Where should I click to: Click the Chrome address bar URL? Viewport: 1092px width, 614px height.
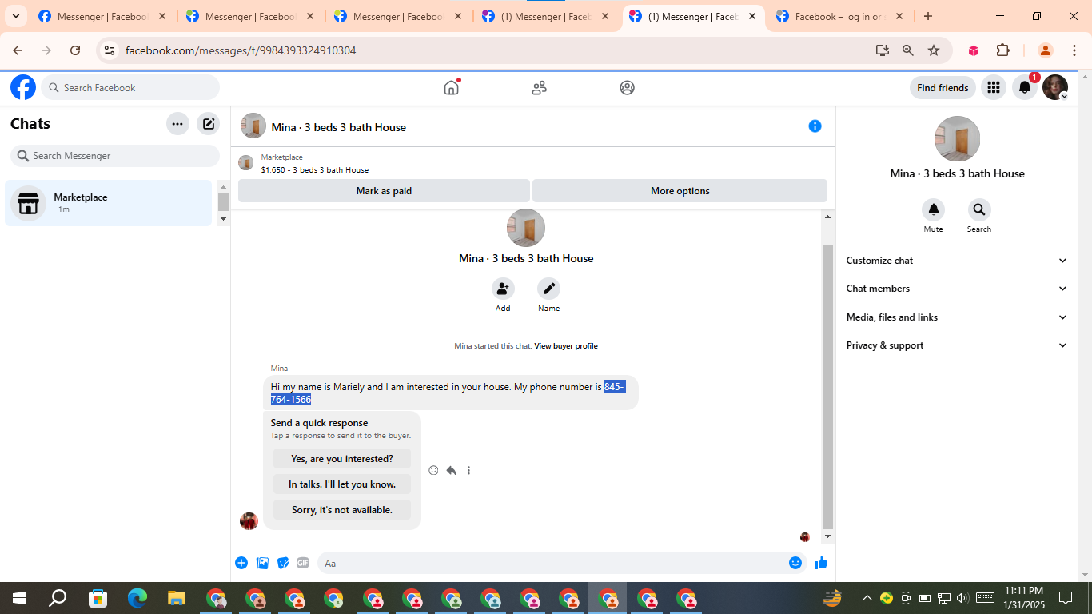[241, 50]
